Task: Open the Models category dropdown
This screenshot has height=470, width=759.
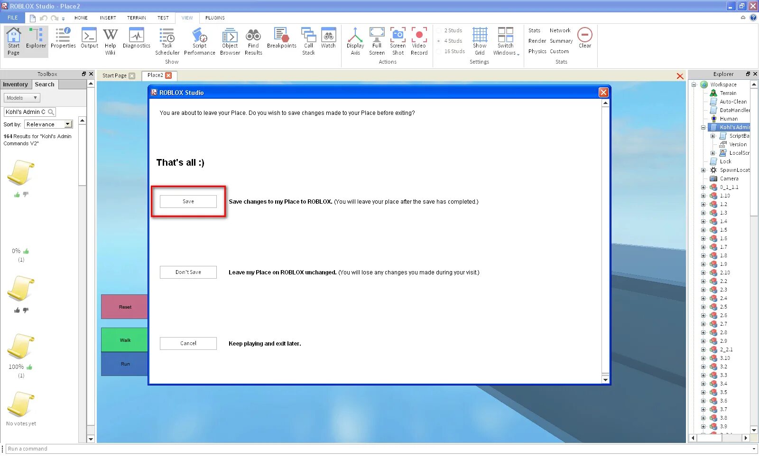Action: click(22, 98)
